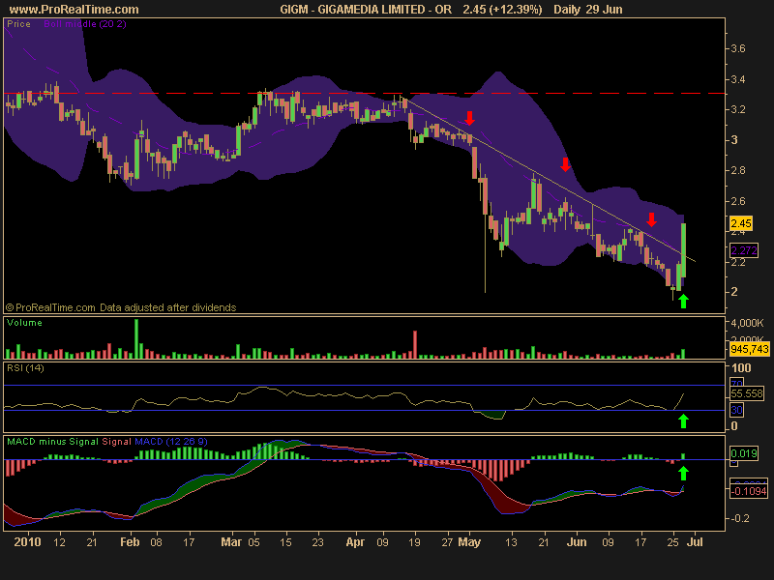Click the Price legend label
This screenshot has width=774, height=580.
point(18,23)
